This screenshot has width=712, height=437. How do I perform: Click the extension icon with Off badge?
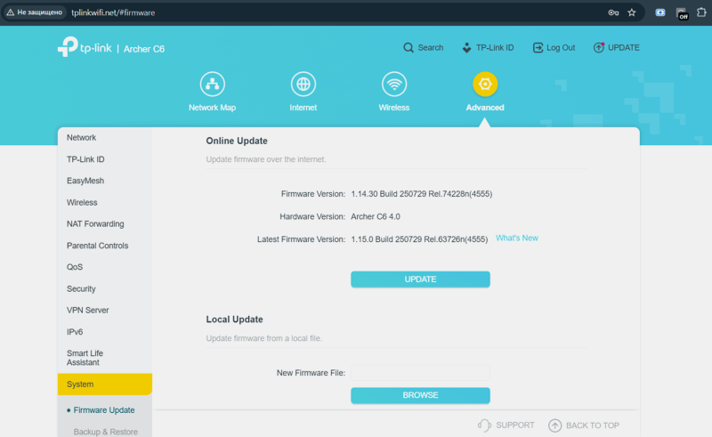682,13
